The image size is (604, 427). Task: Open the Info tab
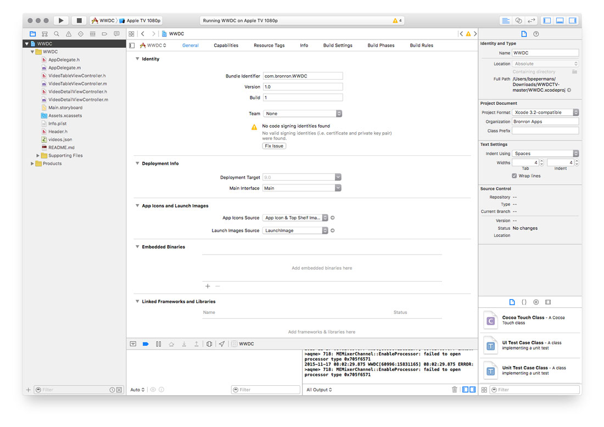pos(304,46)
